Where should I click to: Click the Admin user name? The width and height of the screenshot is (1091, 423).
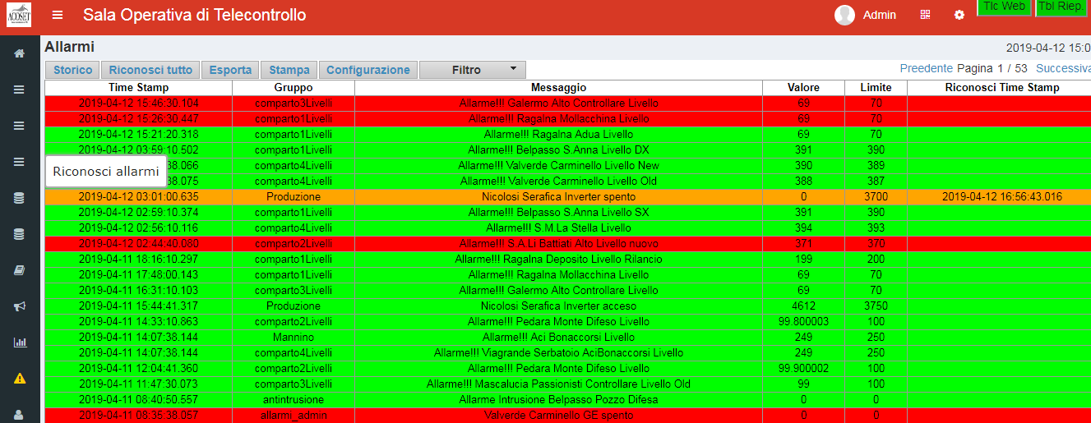pos(880,16)
